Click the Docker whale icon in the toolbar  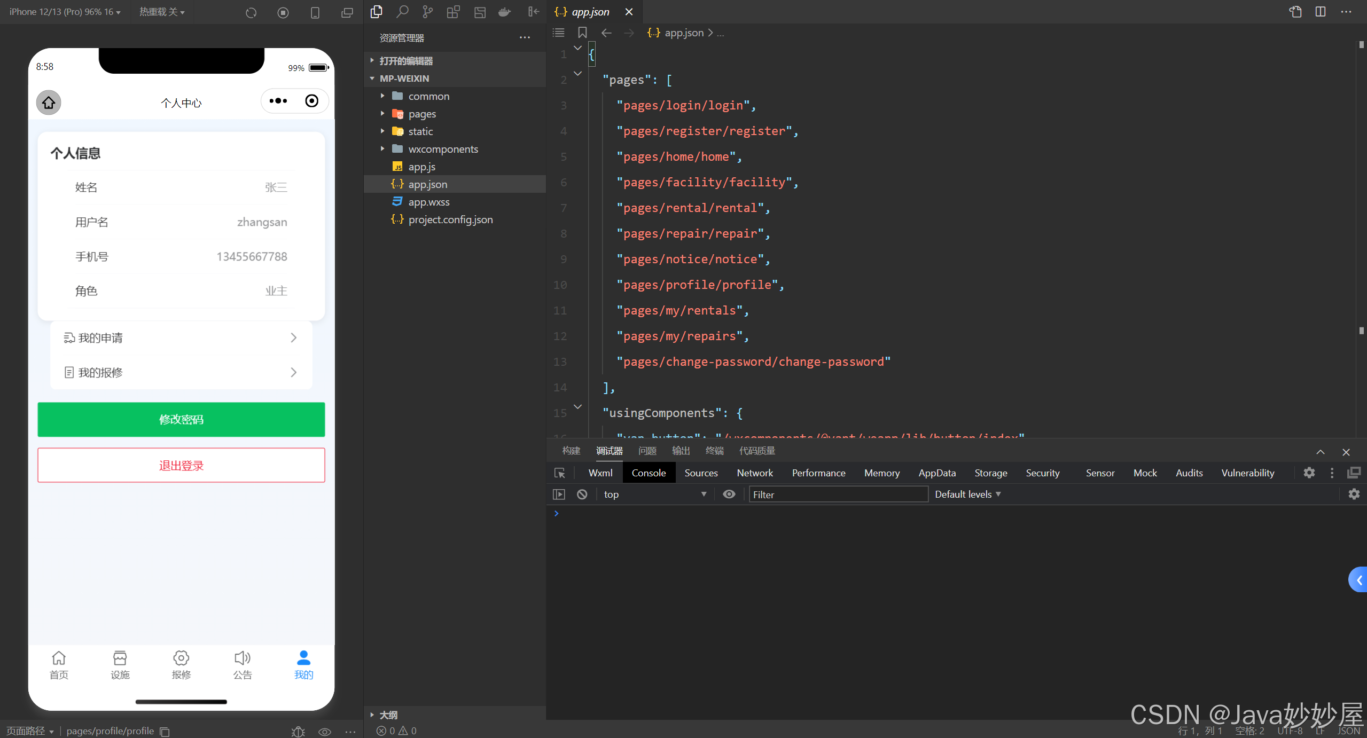pos(505,12)
